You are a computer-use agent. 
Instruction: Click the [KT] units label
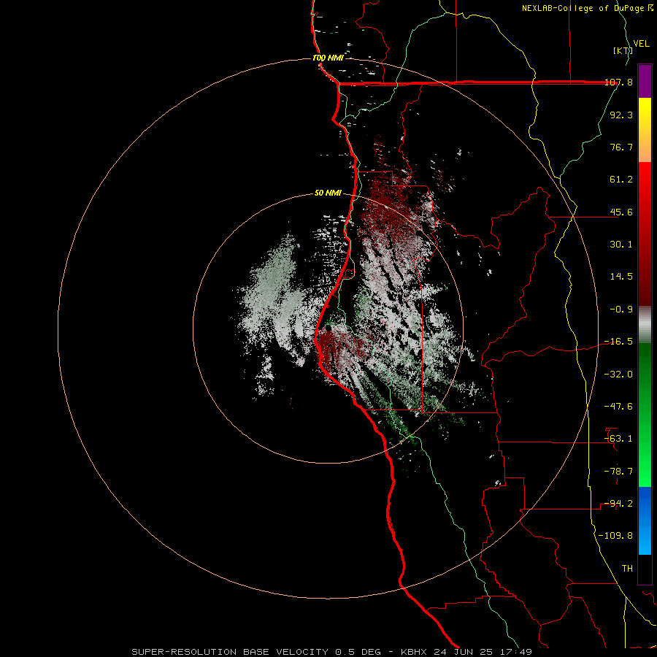pyautogui.click(x=623, y=50)
